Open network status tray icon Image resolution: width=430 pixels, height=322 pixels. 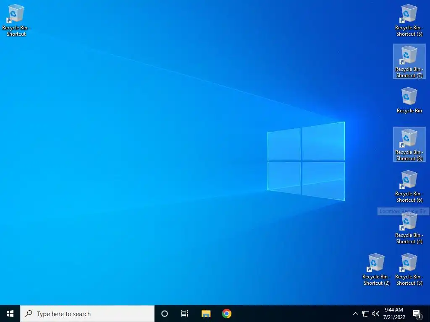366,314
